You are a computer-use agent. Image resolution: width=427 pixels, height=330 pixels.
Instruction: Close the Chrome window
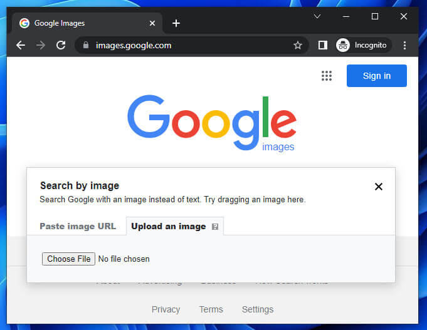(404, 16)
